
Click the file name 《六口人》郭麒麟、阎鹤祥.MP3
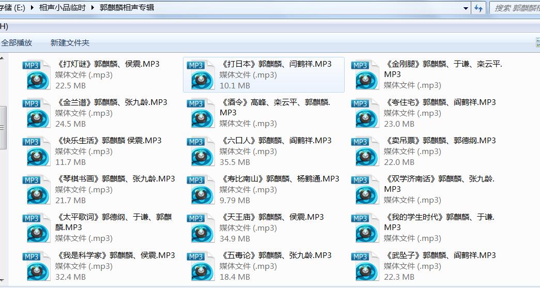pos(275,140)
